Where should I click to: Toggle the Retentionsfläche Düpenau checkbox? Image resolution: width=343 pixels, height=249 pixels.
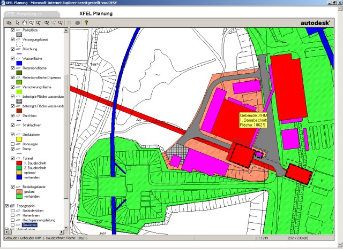pyautogui.click(x=13, y=77)
